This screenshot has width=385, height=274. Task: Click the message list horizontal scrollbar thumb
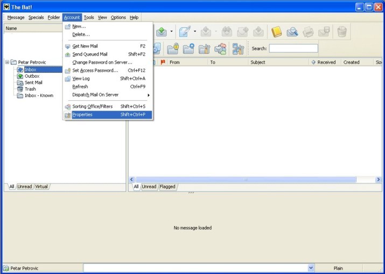(246, 180)
